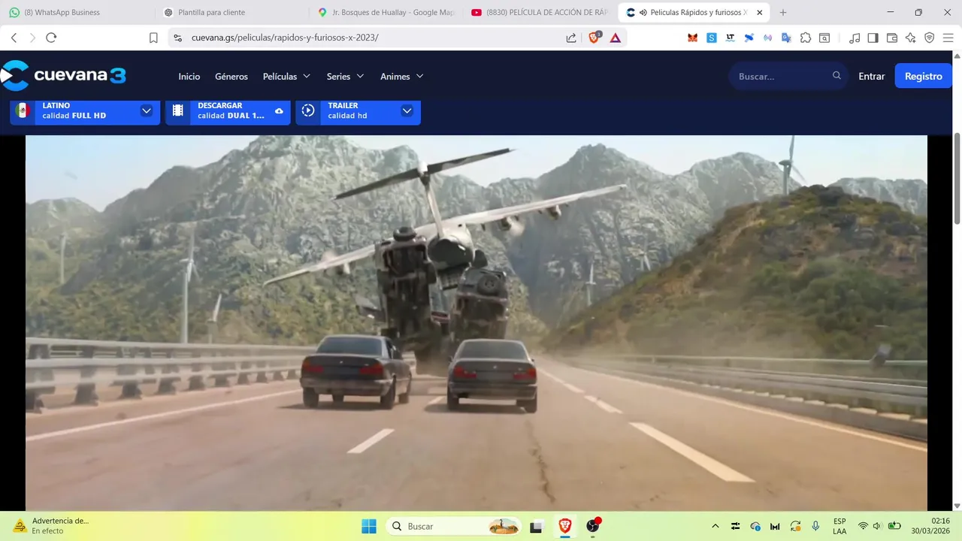Open the Brave Wallet icon
The image size is (962, 541).
892,38
